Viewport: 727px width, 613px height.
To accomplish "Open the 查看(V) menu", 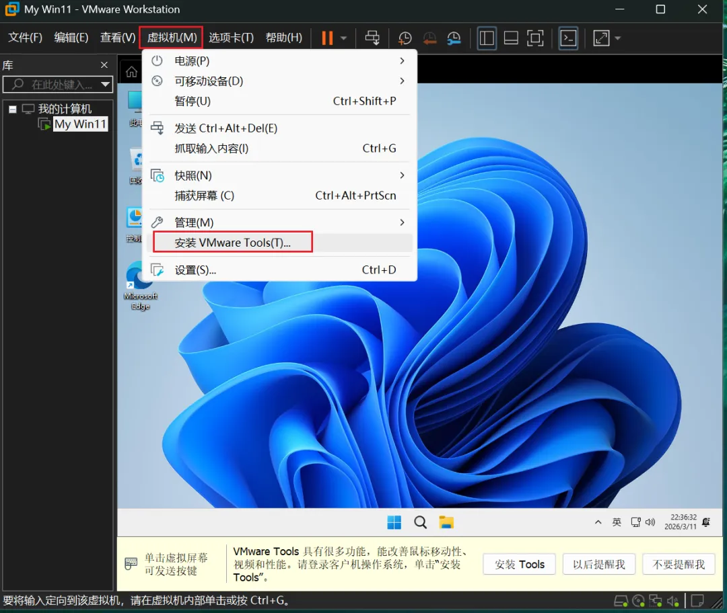I will (x=118, y=38).
